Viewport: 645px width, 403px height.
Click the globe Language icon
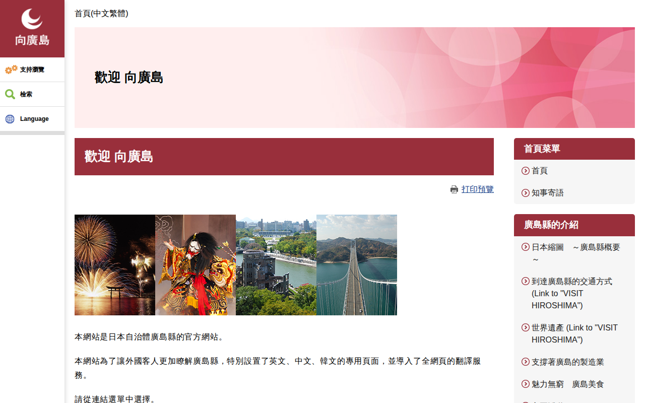[10, 119]
